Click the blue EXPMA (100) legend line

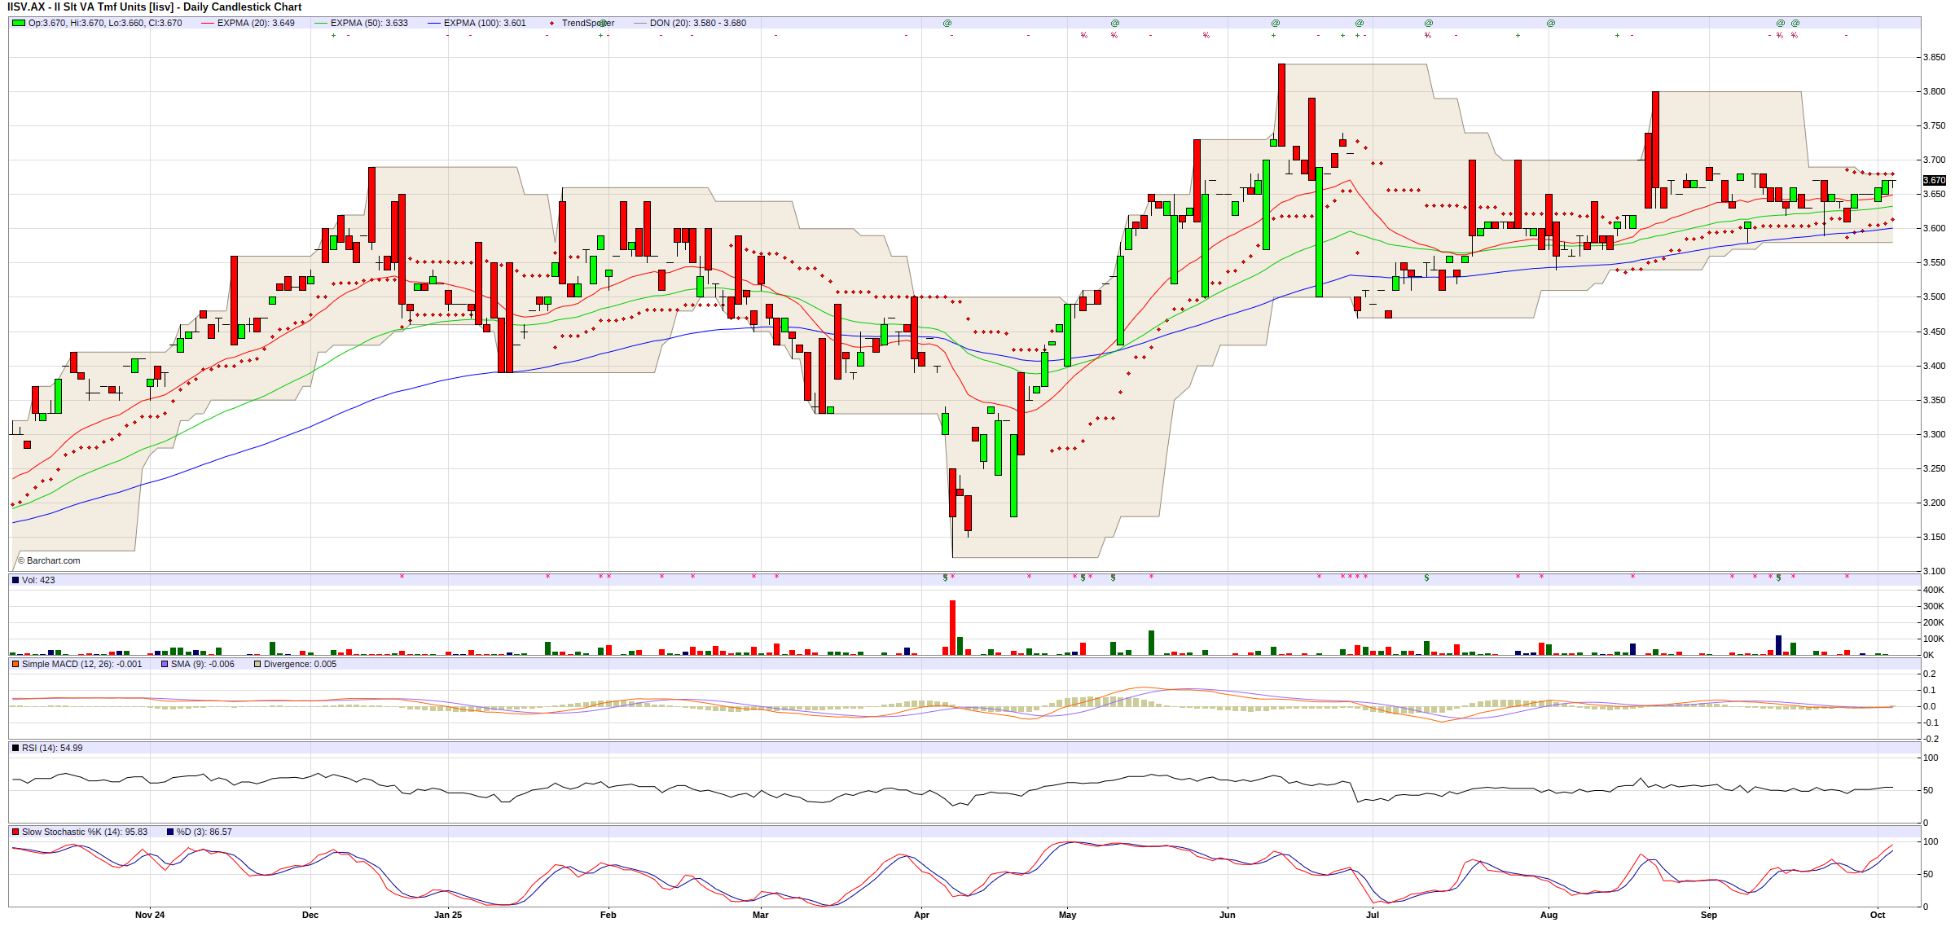click(x=434, y=23)
